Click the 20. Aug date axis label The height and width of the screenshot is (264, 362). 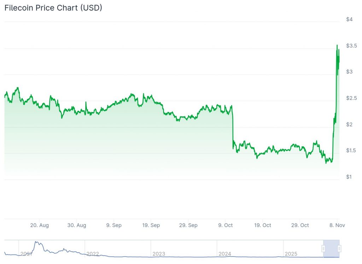(x=39, y=225)
